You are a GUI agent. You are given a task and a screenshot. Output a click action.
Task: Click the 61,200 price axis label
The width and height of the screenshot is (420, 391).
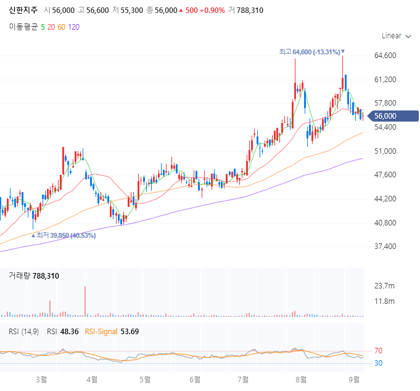[385, 80]
